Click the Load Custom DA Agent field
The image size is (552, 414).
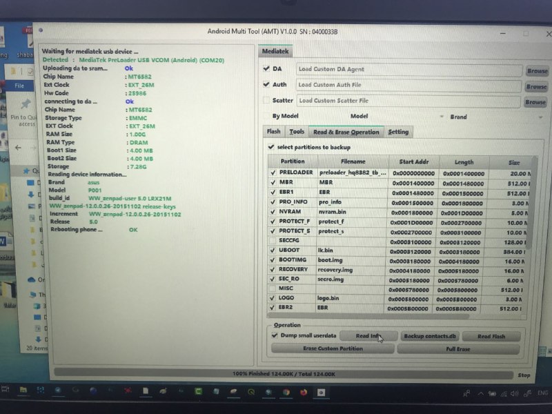click(x=409, y=70)
